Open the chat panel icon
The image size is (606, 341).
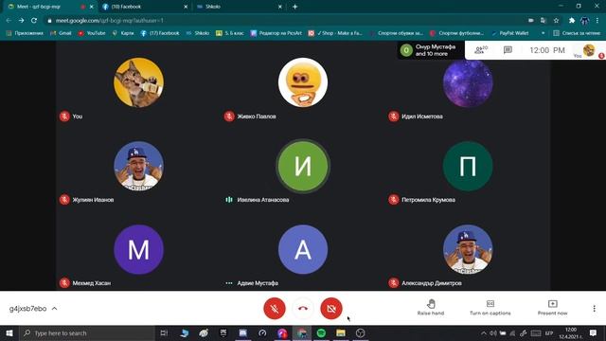pos(508,50)
